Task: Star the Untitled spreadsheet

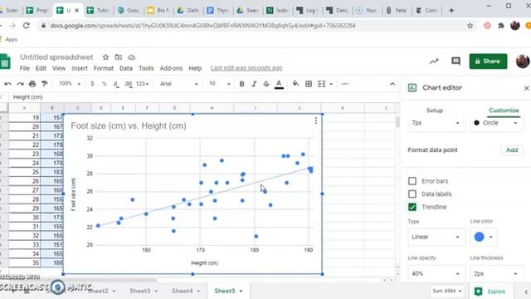Action: (x=105, y=57)
